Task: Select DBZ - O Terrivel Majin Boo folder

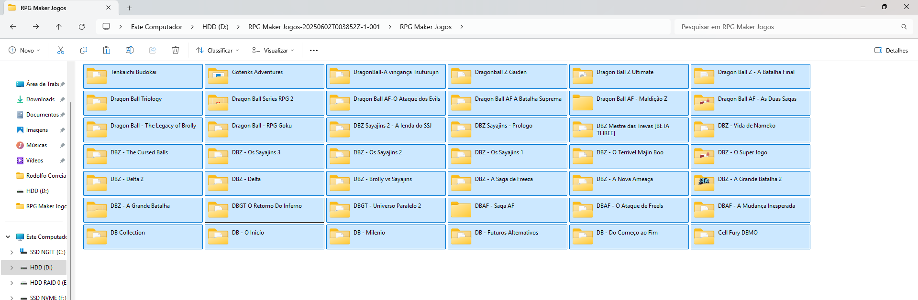Action: pyautogui.click(x=629, y=157)
